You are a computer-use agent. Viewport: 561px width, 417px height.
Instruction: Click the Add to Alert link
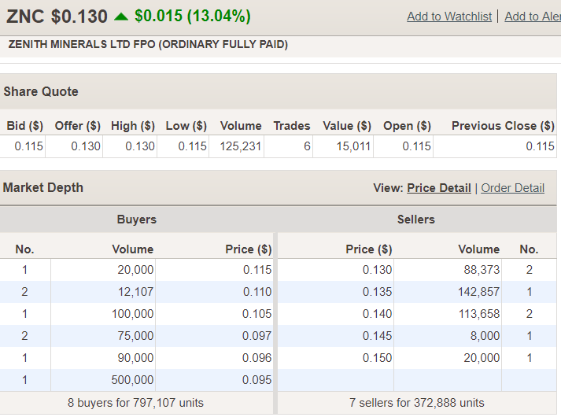pyautogui.click(x=533, y=17)
